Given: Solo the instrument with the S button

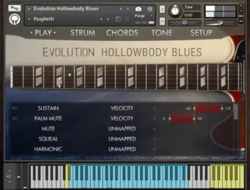Looking at the screenshot, I should 162,9.
